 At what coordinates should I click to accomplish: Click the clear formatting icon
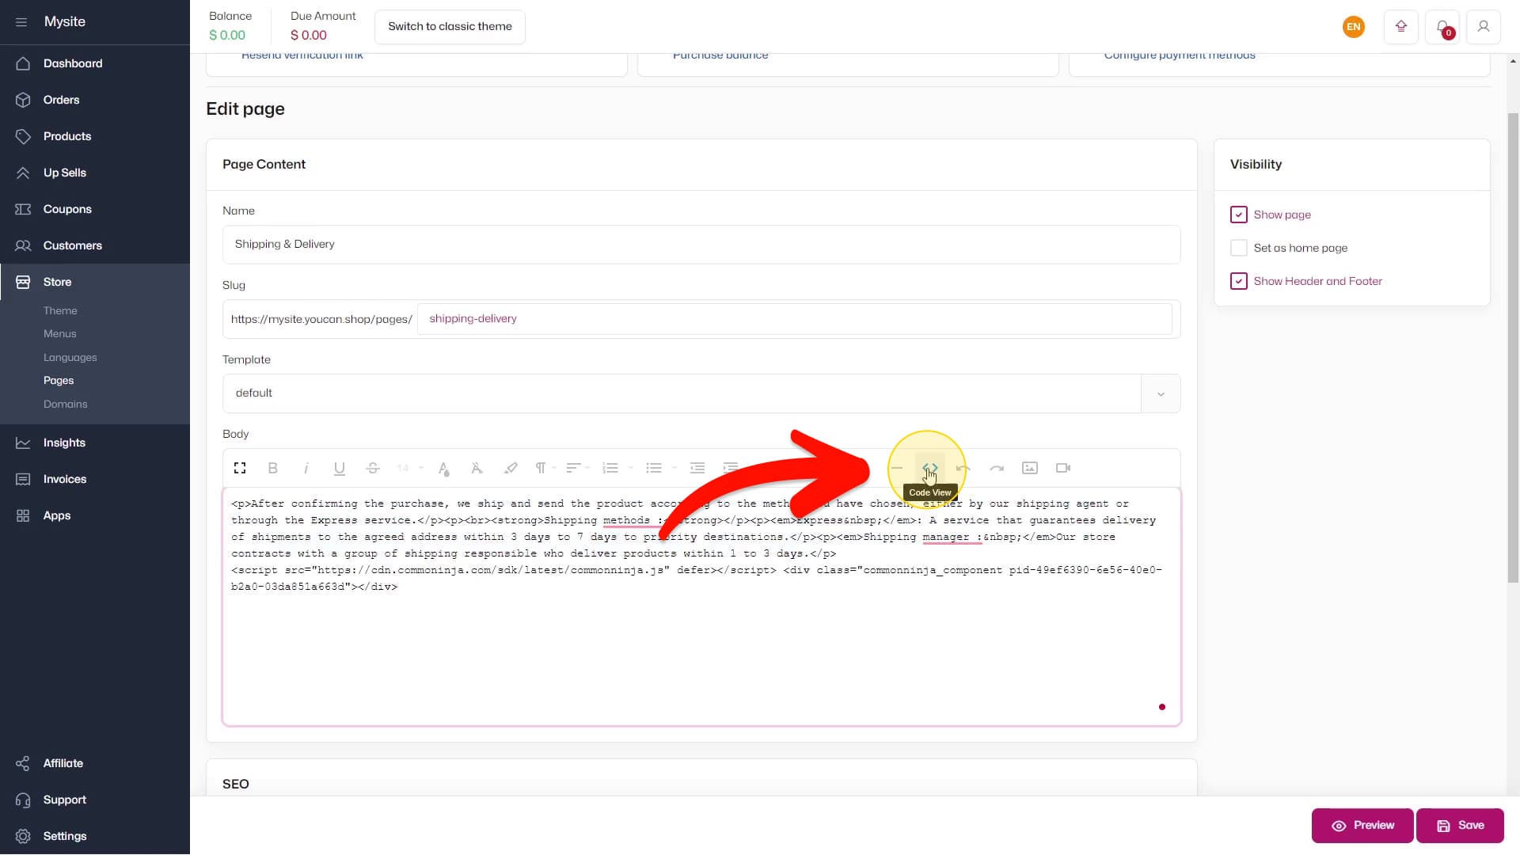477,468
